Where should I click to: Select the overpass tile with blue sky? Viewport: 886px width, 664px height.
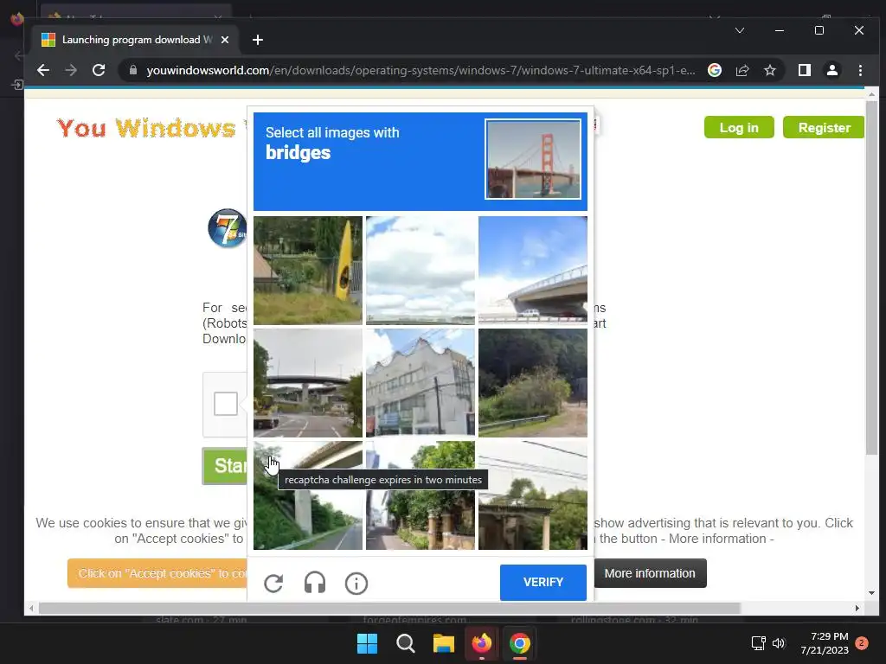[x=533, y=271]
